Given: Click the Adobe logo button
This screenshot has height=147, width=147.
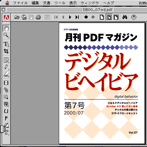Looking at the screenshot, I should coord(6,17).
